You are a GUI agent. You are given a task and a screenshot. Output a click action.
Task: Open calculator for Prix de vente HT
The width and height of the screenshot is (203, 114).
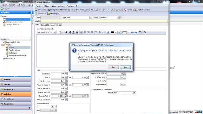66,92
